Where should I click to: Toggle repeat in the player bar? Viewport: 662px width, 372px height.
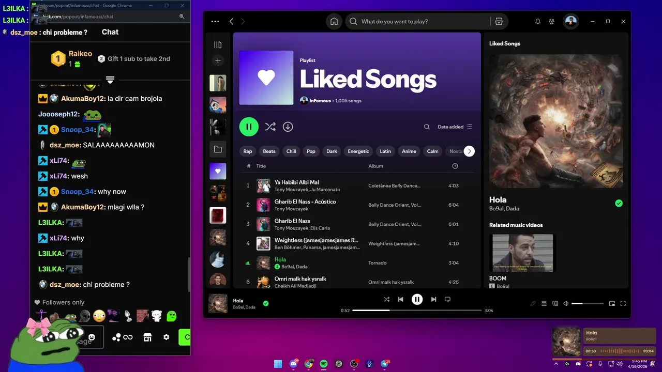pyautogui.click(x=448, y=299)
